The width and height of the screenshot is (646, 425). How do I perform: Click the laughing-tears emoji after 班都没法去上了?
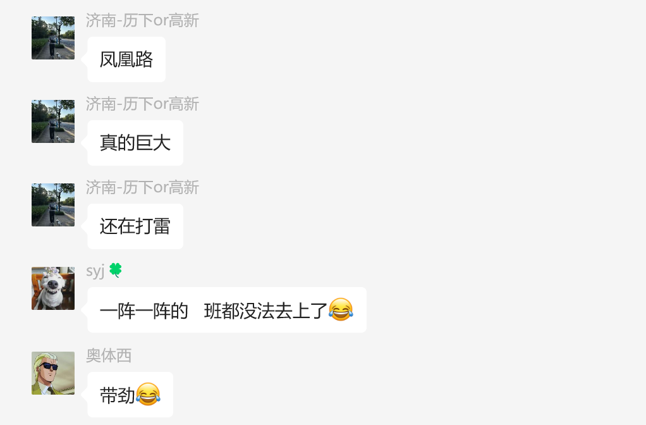click(x=341, y=309)
